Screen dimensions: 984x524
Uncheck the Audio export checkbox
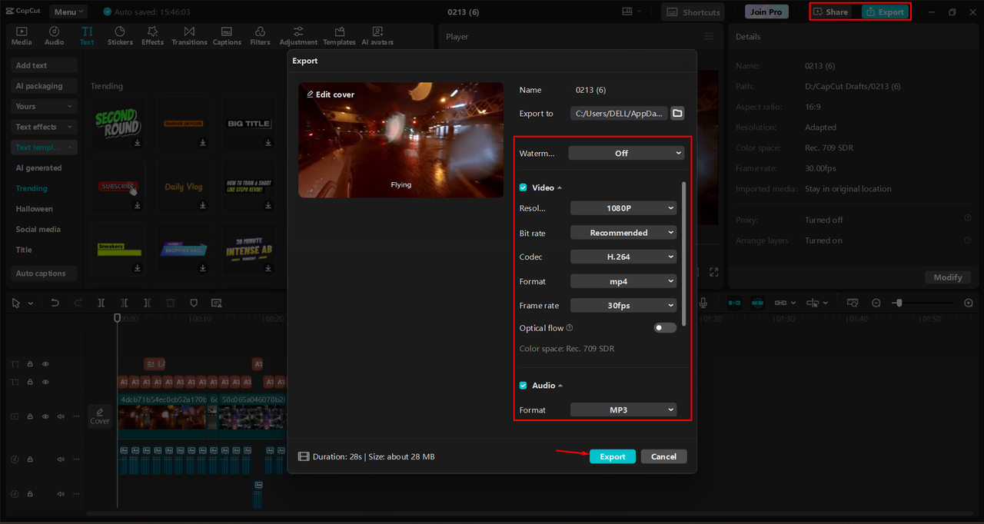[x=524, y=386]
